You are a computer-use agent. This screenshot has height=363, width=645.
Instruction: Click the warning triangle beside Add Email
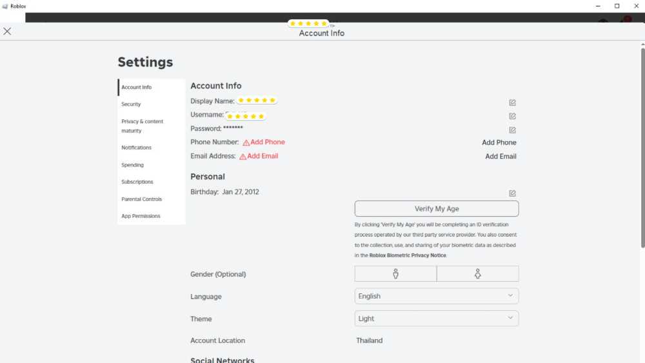[x=243, y=157]
